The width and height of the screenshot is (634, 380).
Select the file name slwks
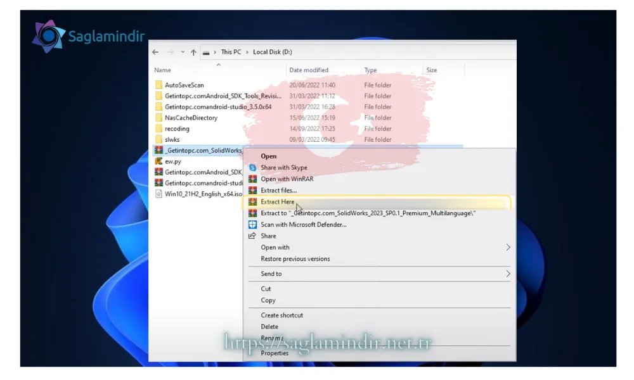(172, 140)
